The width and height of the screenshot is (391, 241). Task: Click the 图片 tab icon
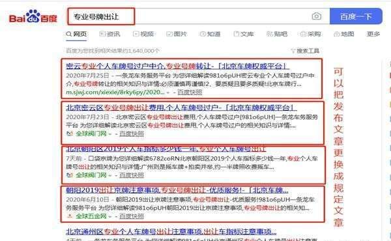[169, 34]
